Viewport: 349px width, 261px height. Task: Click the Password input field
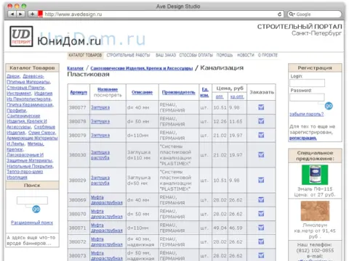pyautogui.click(x=307, y=97)
